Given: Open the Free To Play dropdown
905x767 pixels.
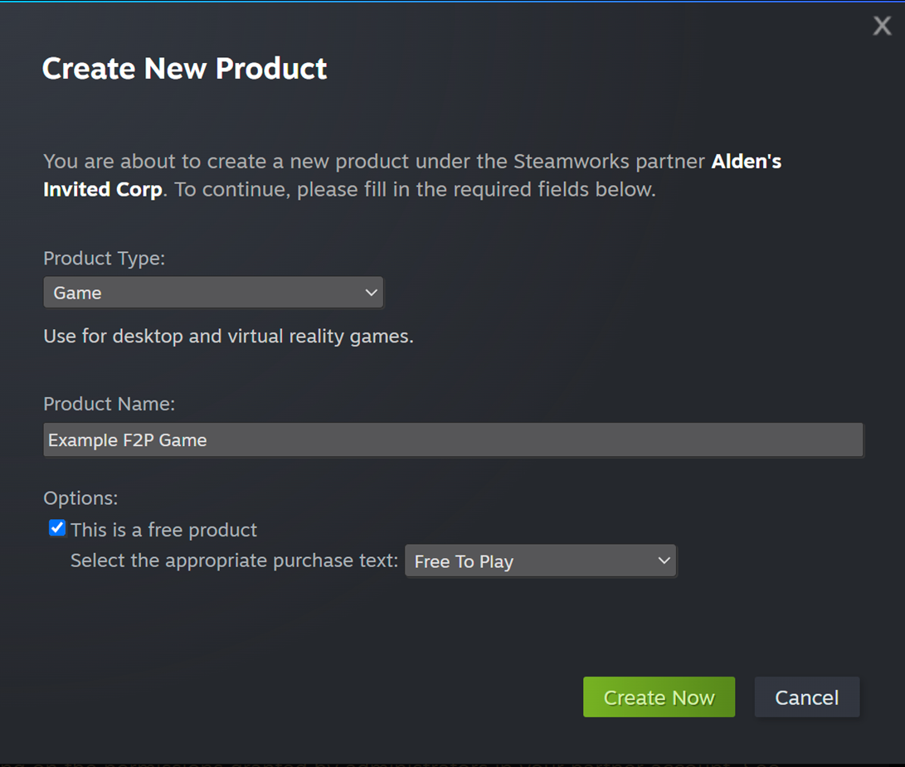Looking at the screenshot, I should (539, 561).
